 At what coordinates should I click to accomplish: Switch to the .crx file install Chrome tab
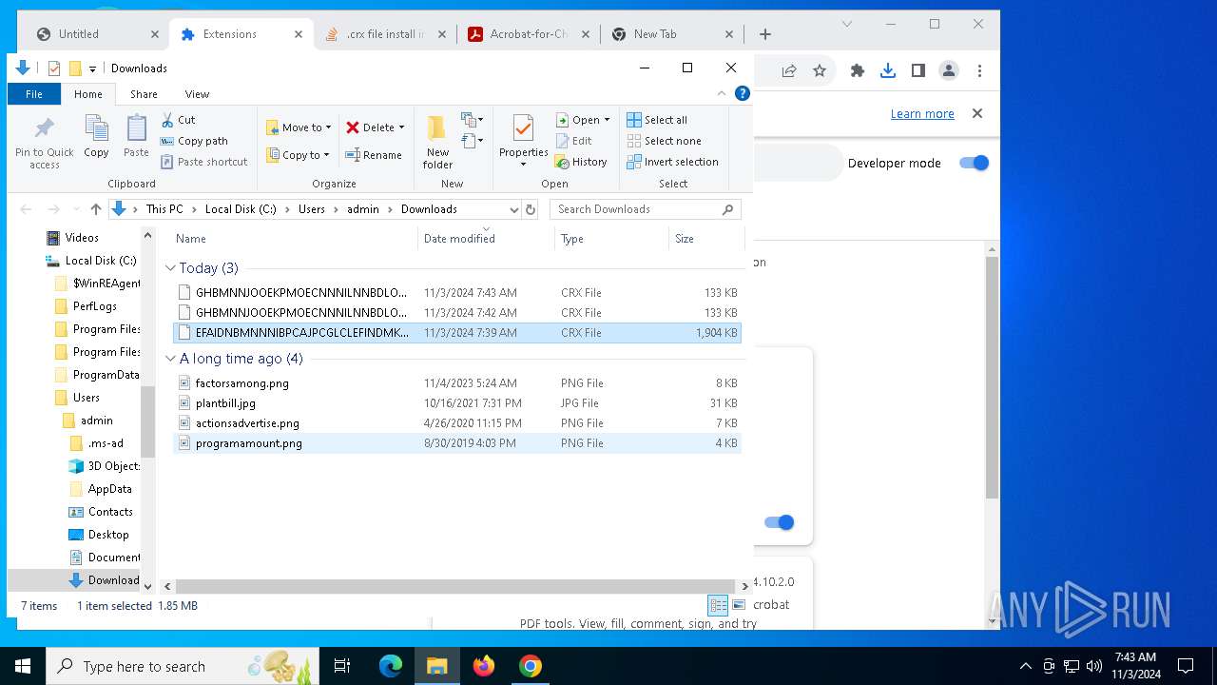(x=384, y=34)
